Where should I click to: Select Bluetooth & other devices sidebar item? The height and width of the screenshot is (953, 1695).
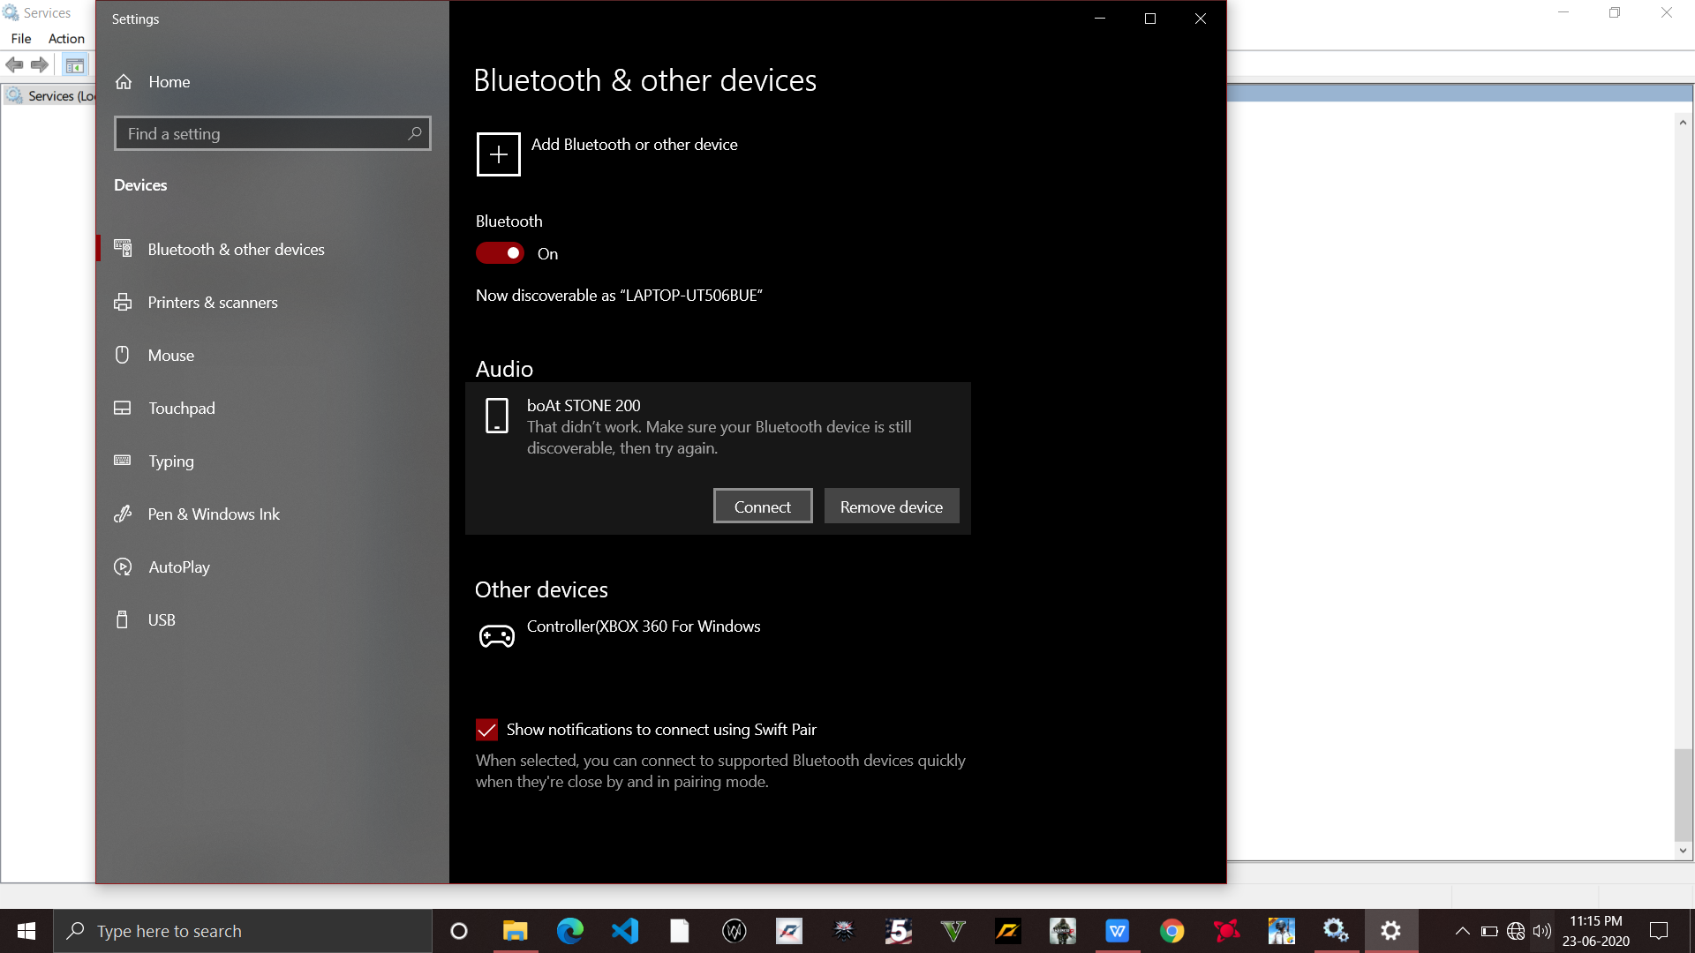click(x=219, y=250)
